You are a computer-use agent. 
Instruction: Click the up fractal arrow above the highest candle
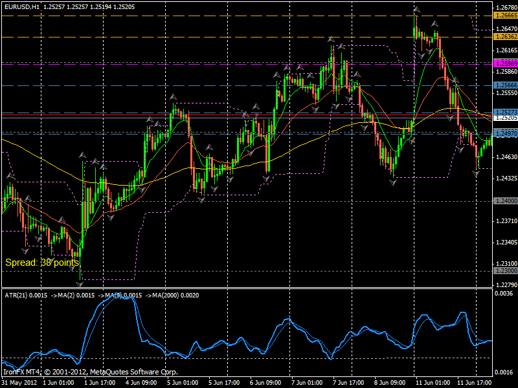click(x=416, y=10)
